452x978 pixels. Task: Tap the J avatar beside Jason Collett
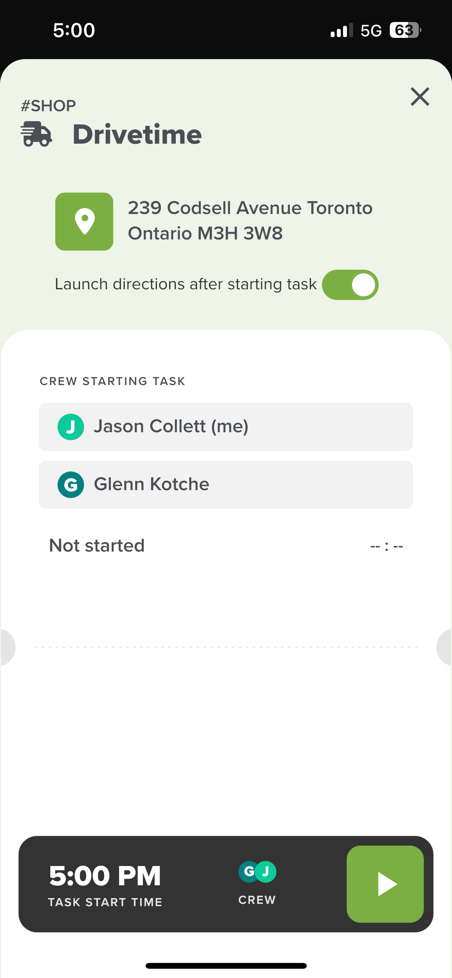point(71,427)
